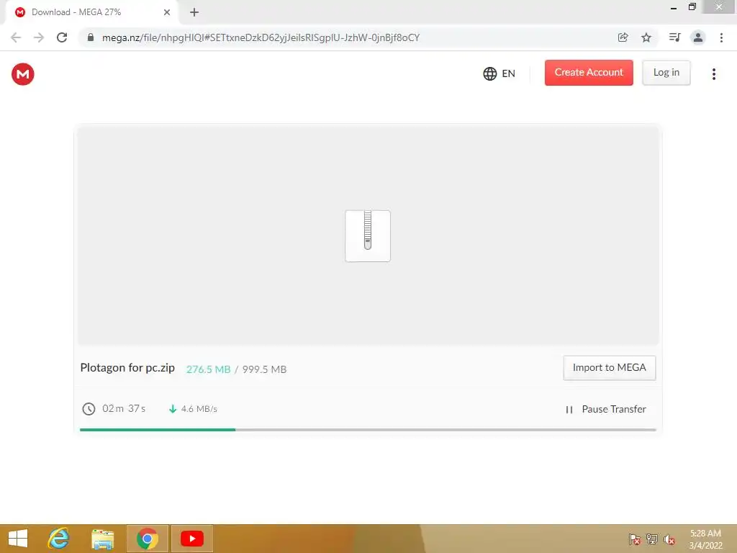Open the MEGA page three-dot menu
Screen dimensions: 737x553
pyautogui.click(x=713, y=74)
